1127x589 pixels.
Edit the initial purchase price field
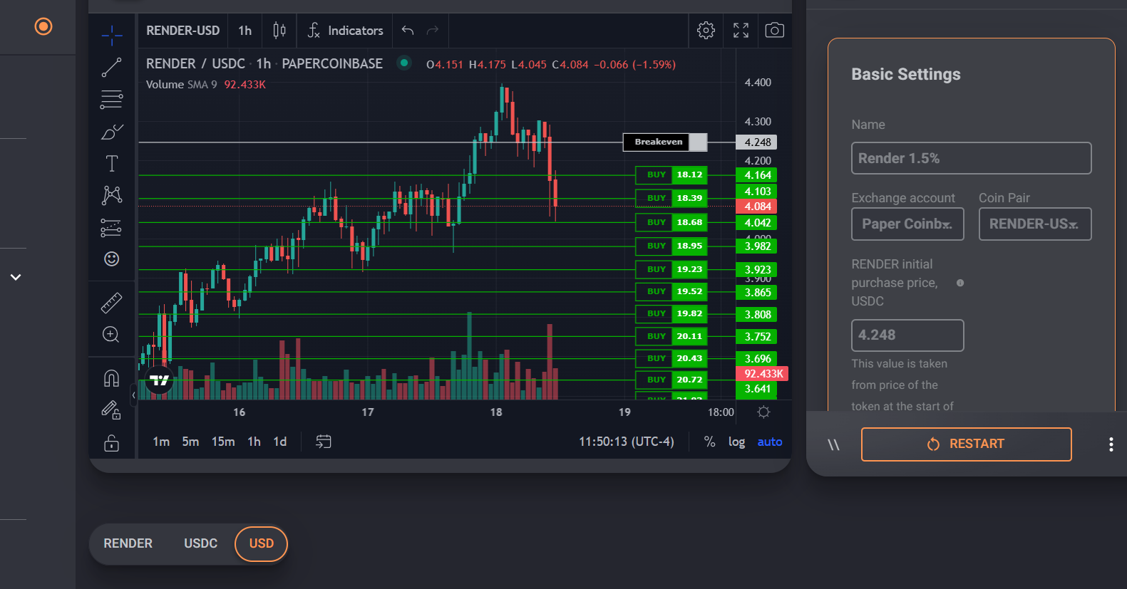pyautogui.click(x=907, y=335)
